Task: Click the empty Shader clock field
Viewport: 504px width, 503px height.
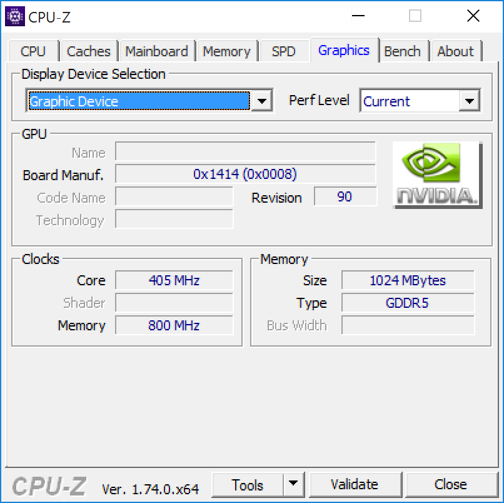Action: click(174, 303)
